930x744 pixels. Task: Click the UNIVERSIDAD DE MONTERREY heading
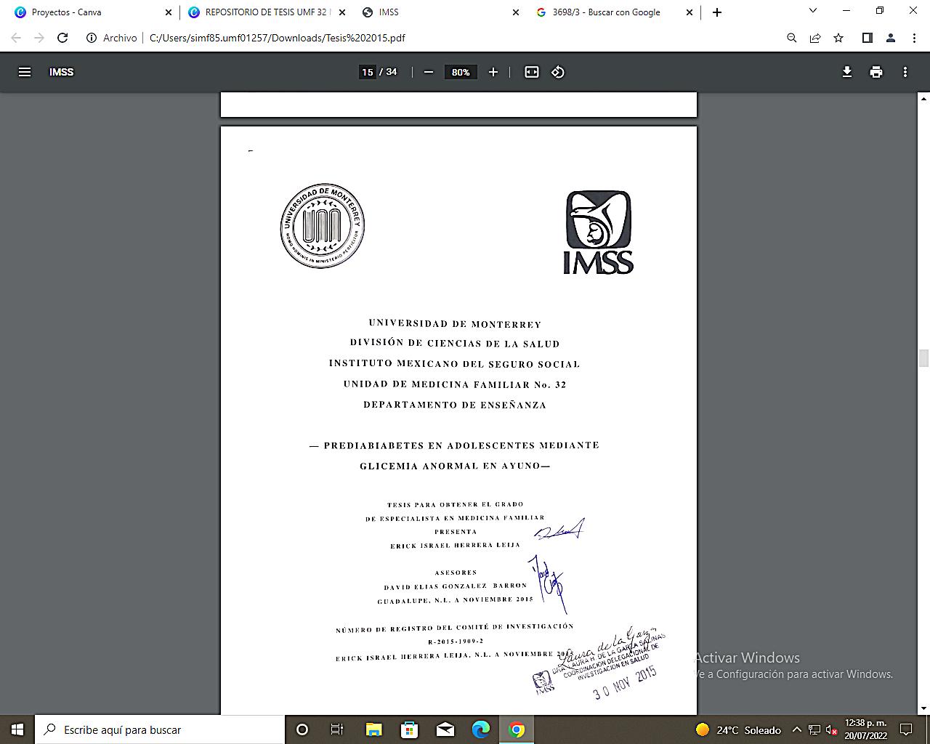(455, 324)
